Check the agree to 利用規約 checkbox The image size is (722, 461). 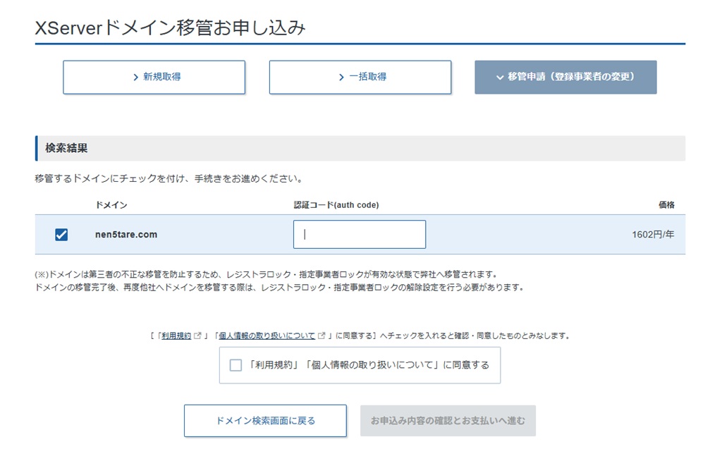coord(235,365)
